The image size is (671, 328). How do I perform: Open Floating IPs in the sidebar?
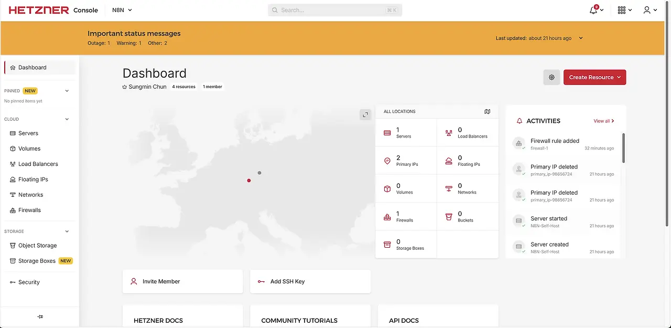pyautogui.click(x=40, y=179)
